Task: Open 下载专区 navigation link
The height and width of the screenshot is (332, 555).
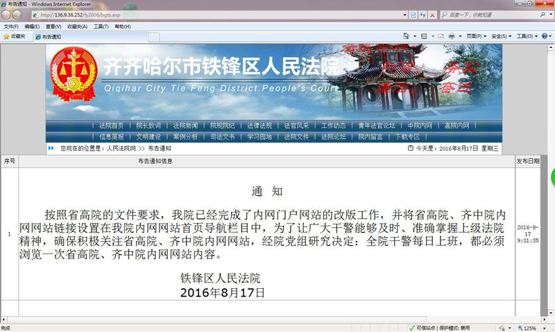Action: pyautogui.click(x=407, y=137)
